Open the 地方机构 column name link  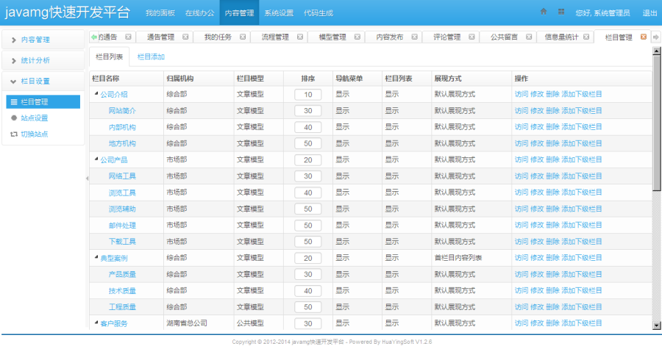point(122,144)
